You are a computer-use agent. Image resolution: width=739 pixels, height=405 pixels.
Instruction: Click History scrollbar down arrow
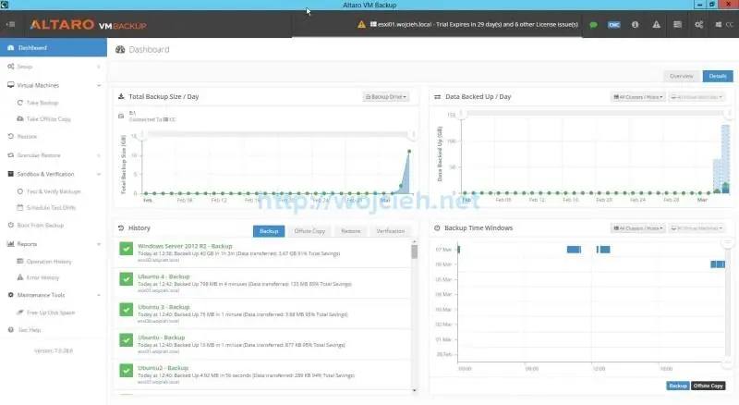414,390
